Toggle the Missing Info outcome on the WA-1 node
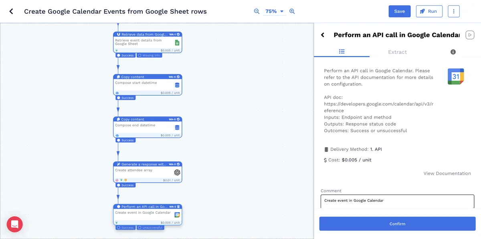Viewport: 481px width, 239px height. point(149,56)
